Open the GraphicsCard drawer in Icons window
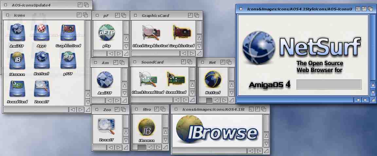The height and width of the screenshot is (156, 377). click(x=68, y=35)
